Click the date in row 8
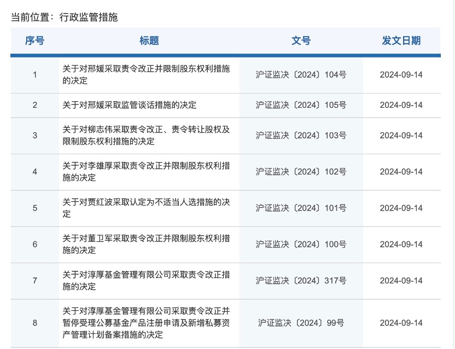Viewport: 455px width, 349px height. coord(401,323)
